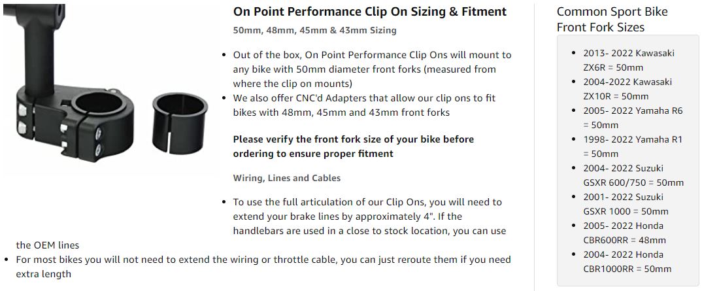Click the Yamaha R1 fork size entry
The height and width of the screenshot is (291, 702).
pos(632,146)
